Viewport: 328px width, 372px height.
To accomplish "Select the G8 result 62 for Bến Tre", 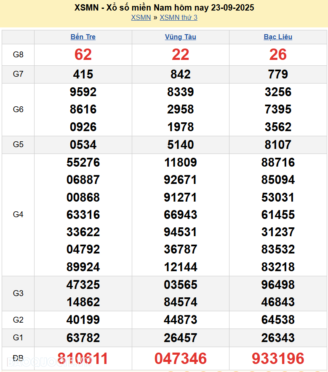I will [x=83, y=54].
